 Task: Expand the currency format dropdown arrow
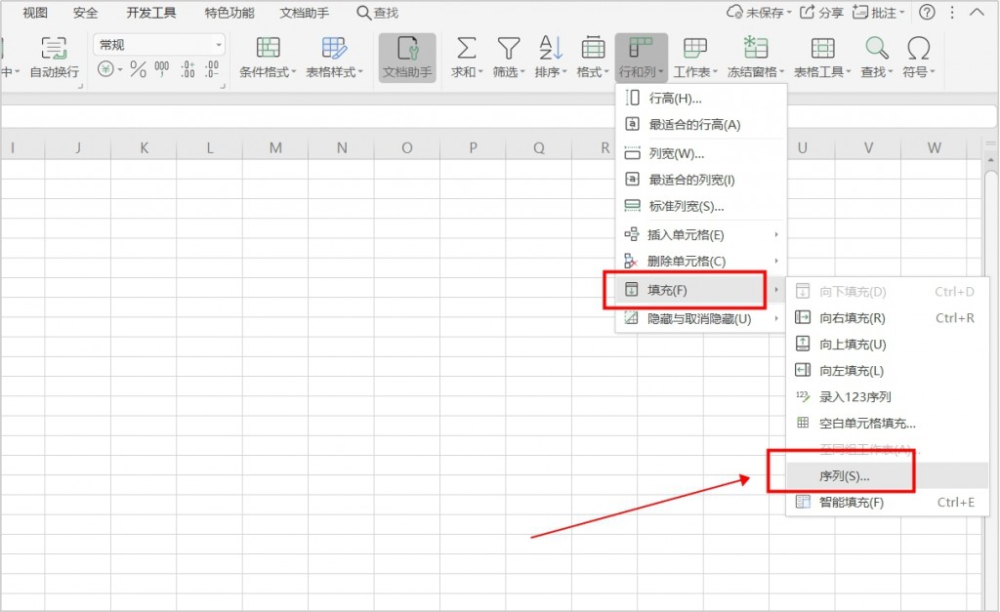point(120,69)
